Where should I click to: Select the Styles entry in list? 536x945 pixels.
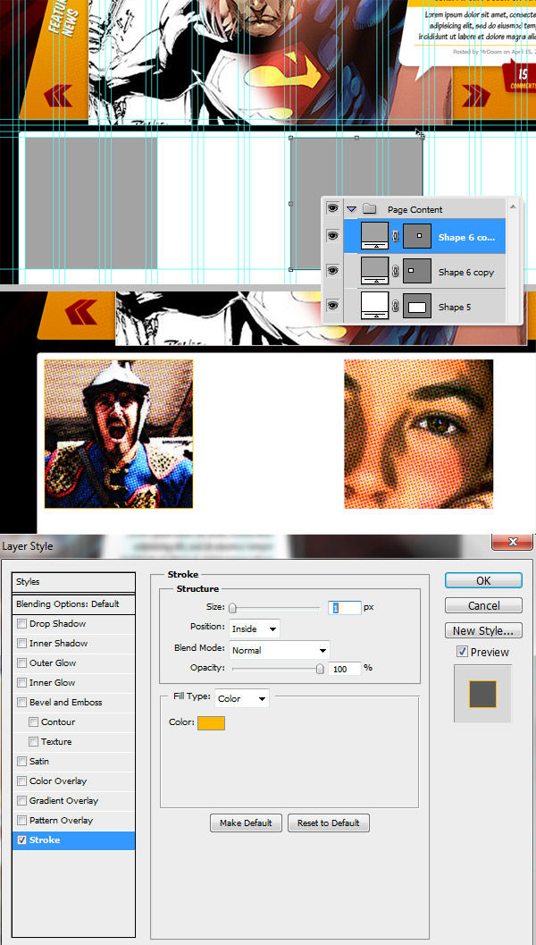73,582
